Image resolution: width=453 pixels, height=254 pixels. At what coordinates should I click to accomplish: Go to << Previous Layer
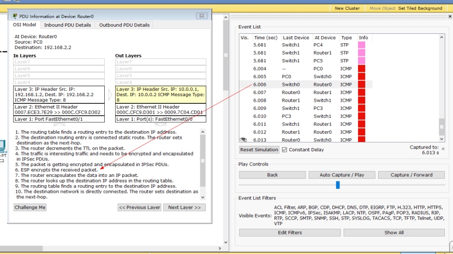[x=139, y=208]
